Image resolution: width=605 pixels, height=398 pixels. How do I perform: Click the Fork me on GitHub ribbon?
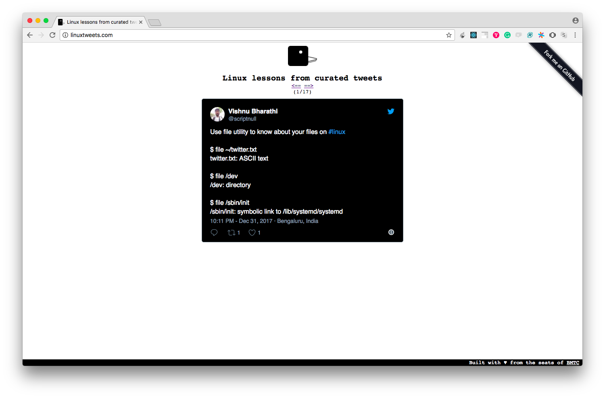point(559,65)
